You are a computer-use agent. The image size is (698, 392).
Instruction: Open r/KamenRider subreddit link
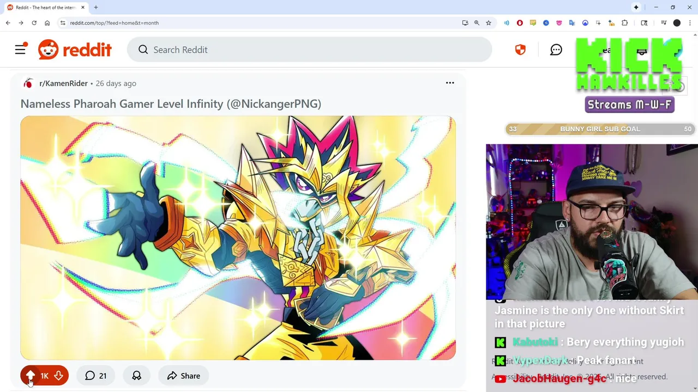[x=63, y=83]
